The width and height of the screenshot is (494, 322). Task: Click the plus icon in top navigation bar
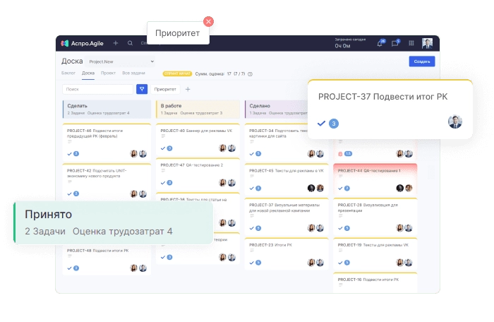(116, 43)
